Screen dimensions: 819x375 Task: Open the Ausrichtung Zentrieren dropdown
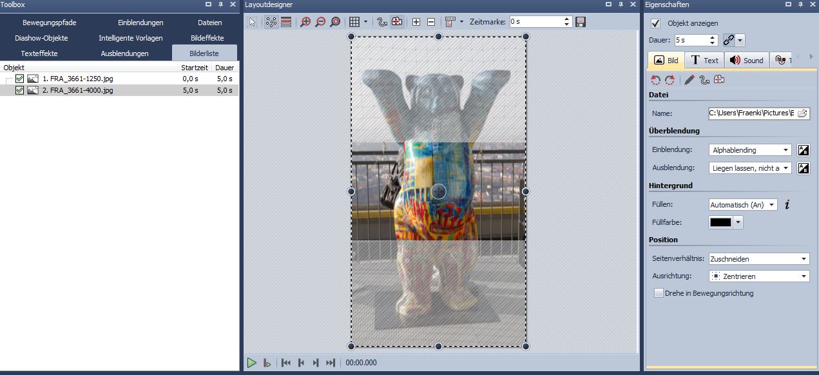[758, 276]
